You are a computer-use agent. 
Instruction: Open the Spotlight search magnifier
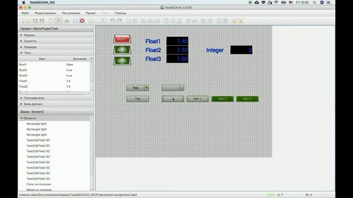click(x=314, y=2)
